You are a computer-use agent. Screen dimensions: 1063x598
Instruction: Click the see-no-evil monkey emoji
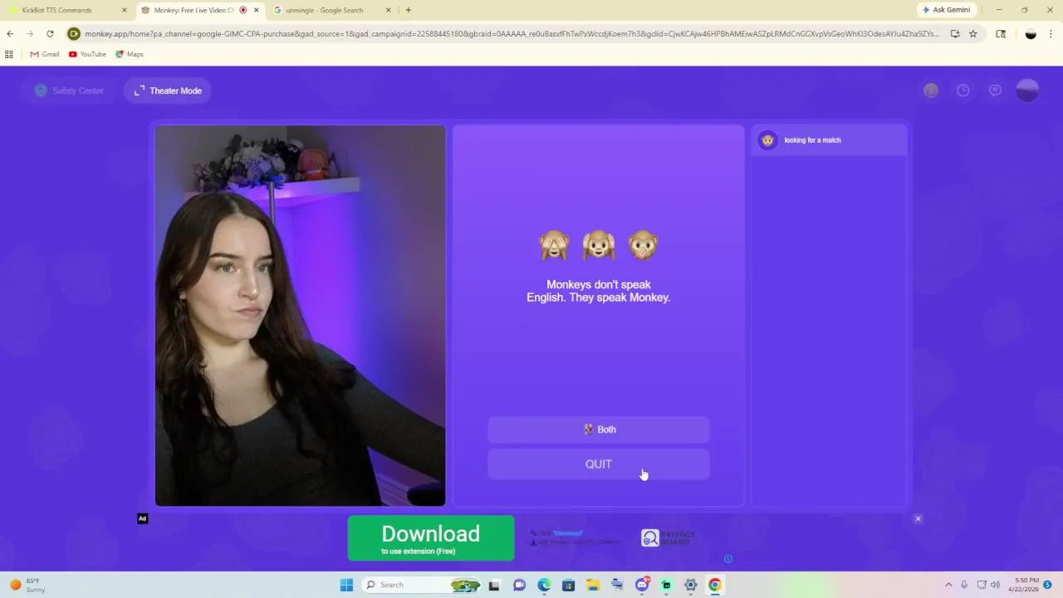554,245
